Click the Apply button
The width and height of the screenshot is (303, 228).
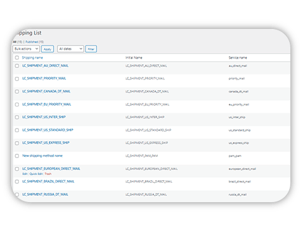coord(47,49)
